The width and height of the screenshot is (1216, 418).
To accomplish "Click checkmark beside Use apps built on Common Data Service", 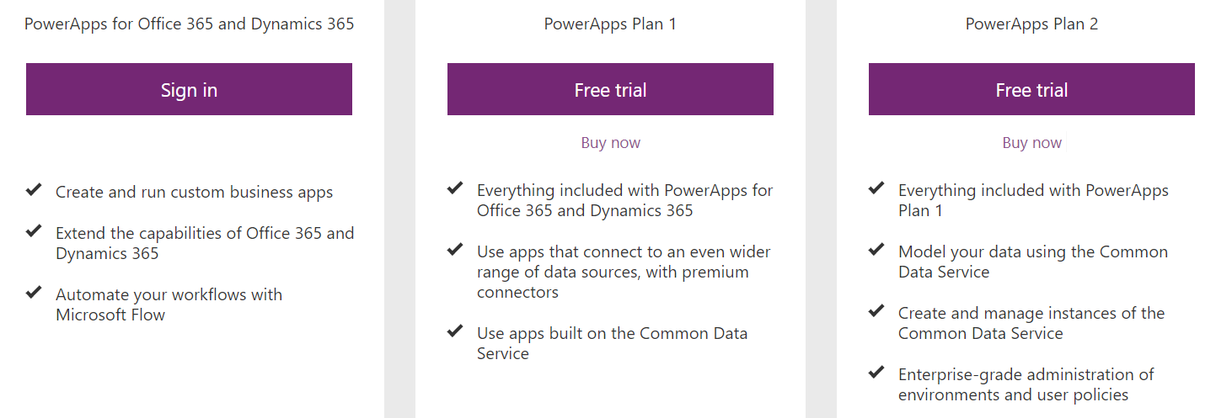I will point(455,331).
